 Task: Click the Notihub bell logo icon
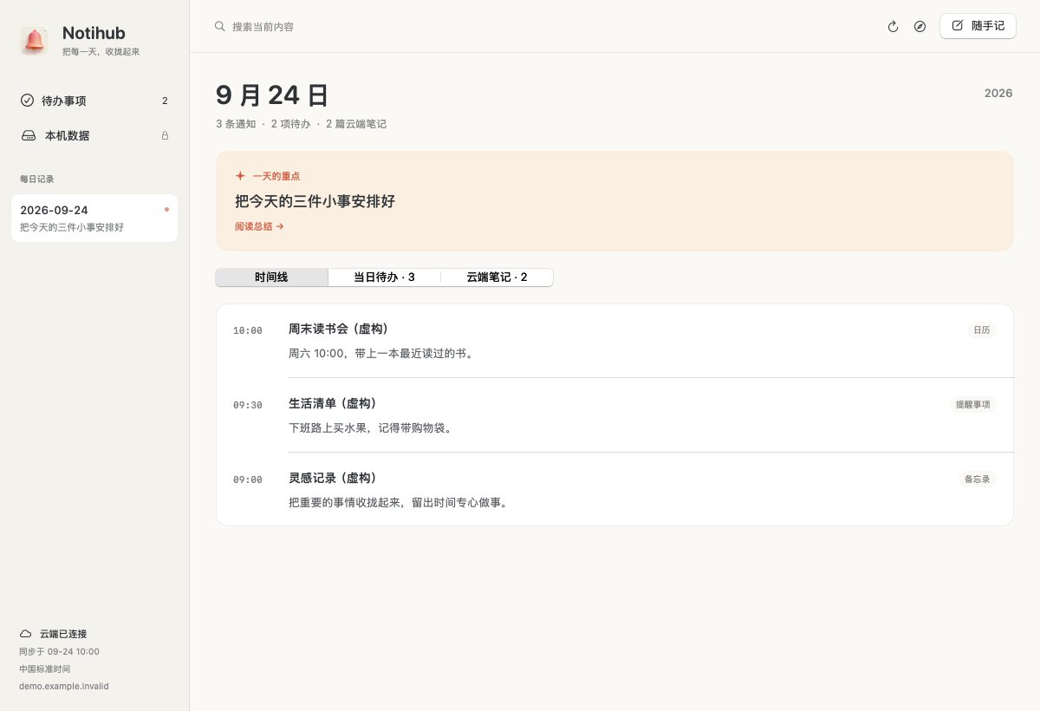click(35, 40)
